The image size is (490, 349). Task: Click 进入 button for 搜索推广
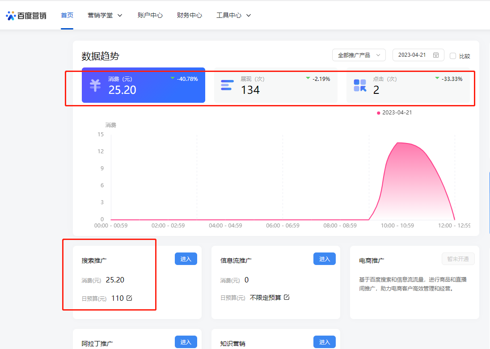[x=186, y=259]
